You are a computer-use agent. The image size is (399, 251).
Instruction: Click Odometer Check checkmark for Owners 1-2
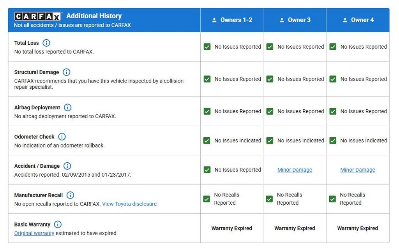(207, 140)
